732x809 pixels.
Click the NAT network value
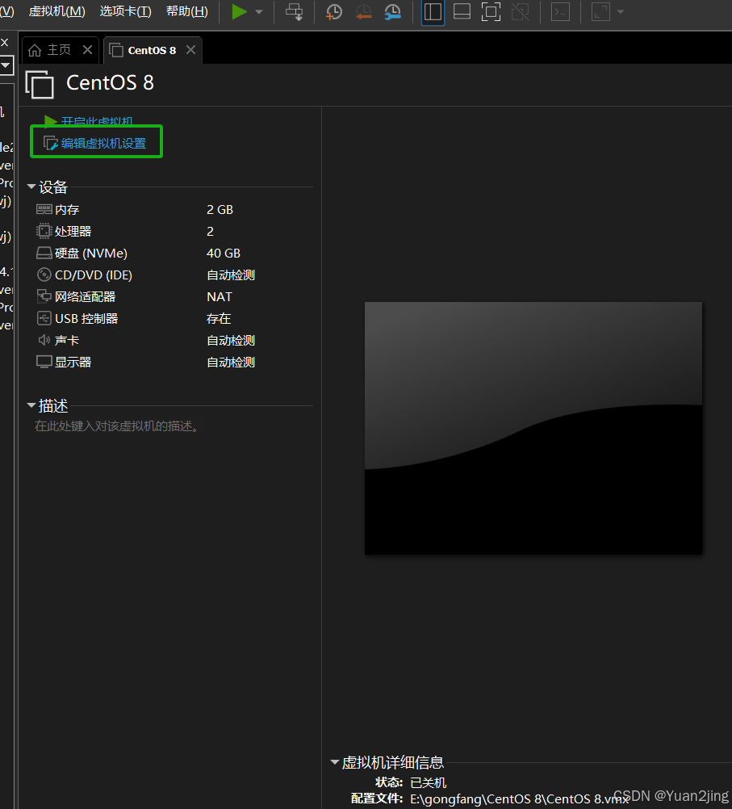click(220, 296)
